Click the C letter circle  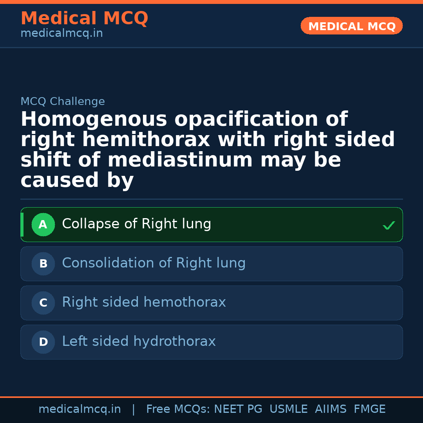point(43,303)
